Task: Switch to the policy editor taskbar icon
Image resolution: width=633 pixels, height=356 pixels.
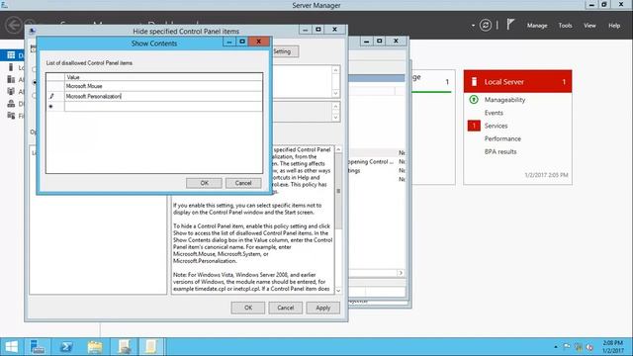Action: tap(151, 347)
